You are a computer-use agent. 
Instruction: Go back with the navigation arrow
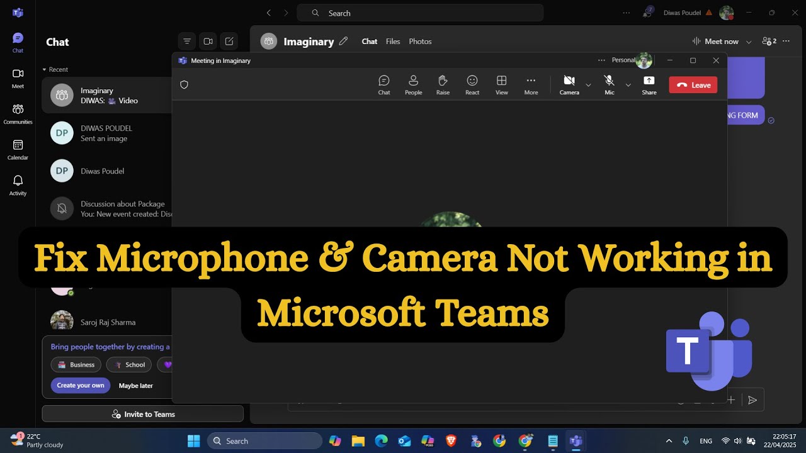tap(269, 13)
